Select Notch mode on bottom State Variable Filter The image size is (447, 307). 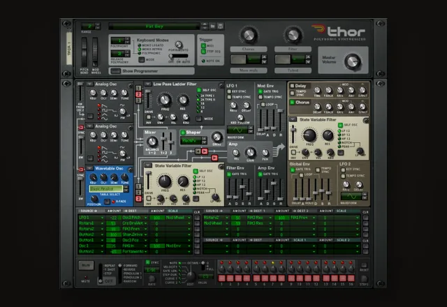[x=195, y=188]
